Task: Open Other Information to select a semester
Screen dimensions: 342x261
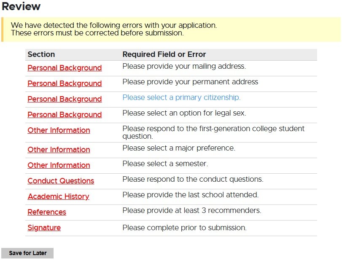Action: tap(59, 165)
